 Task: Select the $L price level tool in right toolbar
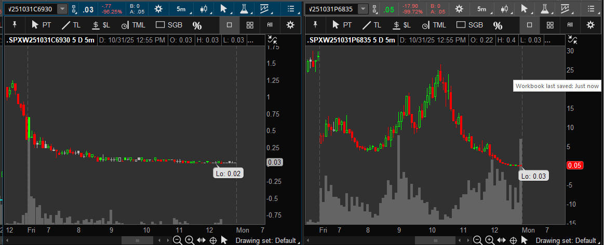(401, 25)
